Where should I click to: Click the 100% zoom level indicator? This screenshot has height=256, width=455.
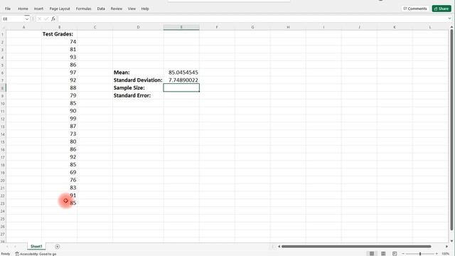(x=446, y=254)
